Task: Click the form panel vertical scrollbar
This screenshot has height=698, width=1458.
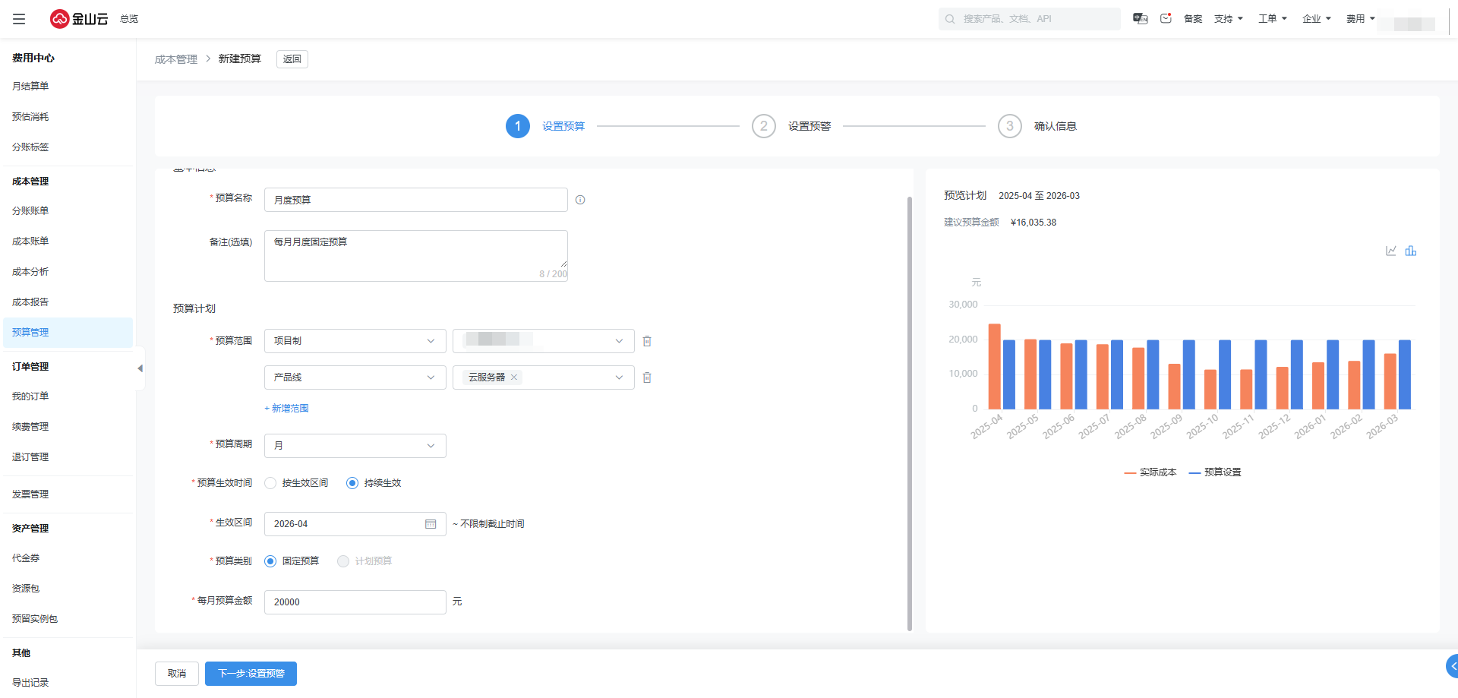Action: pyautogui.click(x=910, y=414)
